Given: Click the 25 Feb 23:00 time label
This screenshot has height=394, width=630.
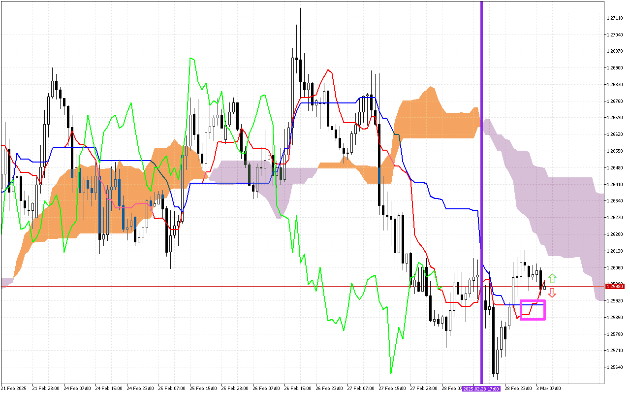Looking at the screenshot, I should (234, 389).
